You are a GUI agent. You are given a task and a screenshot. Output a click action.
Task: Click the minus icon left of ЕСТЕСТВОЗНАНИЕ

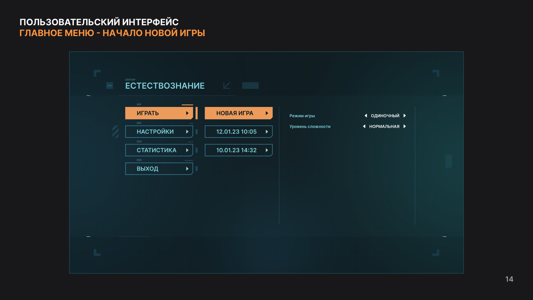tap(110, 86)
